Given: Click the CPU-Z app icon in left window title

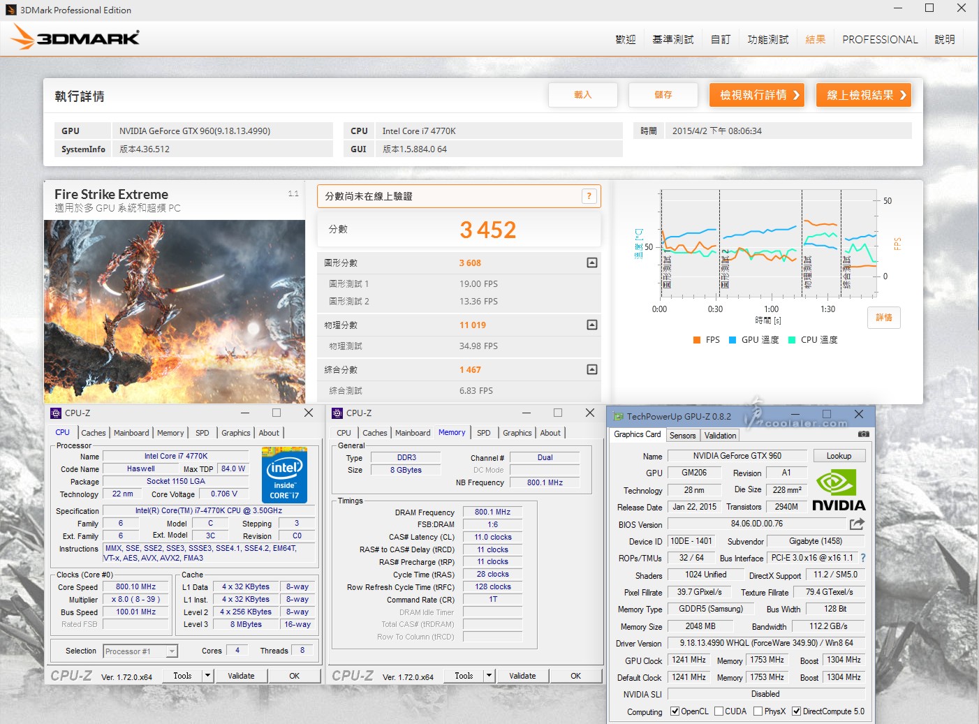Looking at the screenshot, I should pos(56,413).
